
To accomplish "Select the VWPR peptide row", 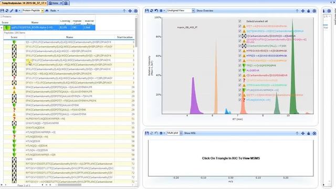I will coord(69,159).
